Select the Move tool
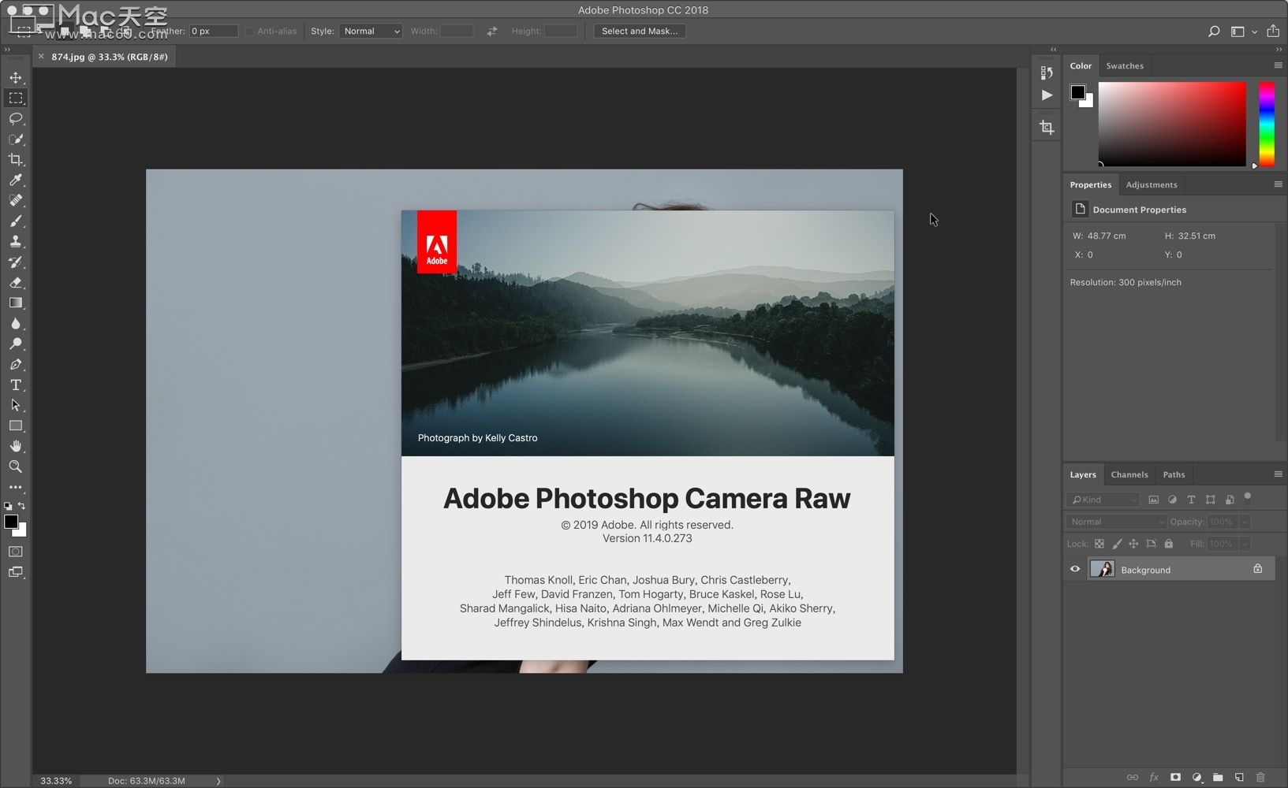1288x788 pixels. click(x=16, y=77)
